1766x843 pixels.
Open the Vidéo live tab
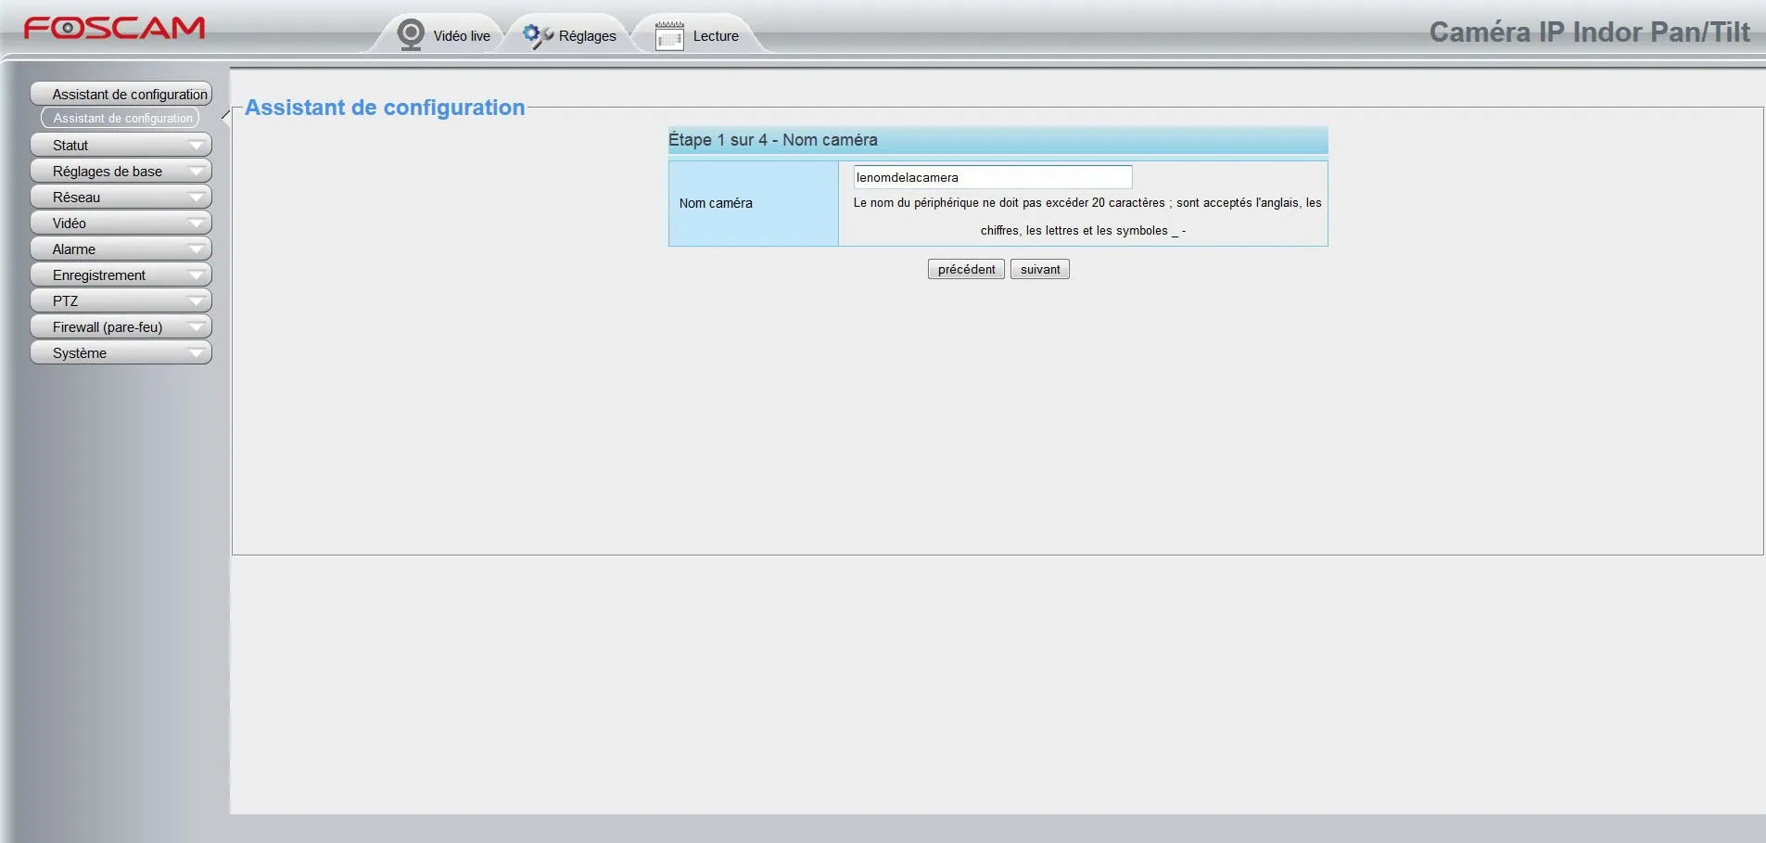pyautogui.click(x=462, y=36)
